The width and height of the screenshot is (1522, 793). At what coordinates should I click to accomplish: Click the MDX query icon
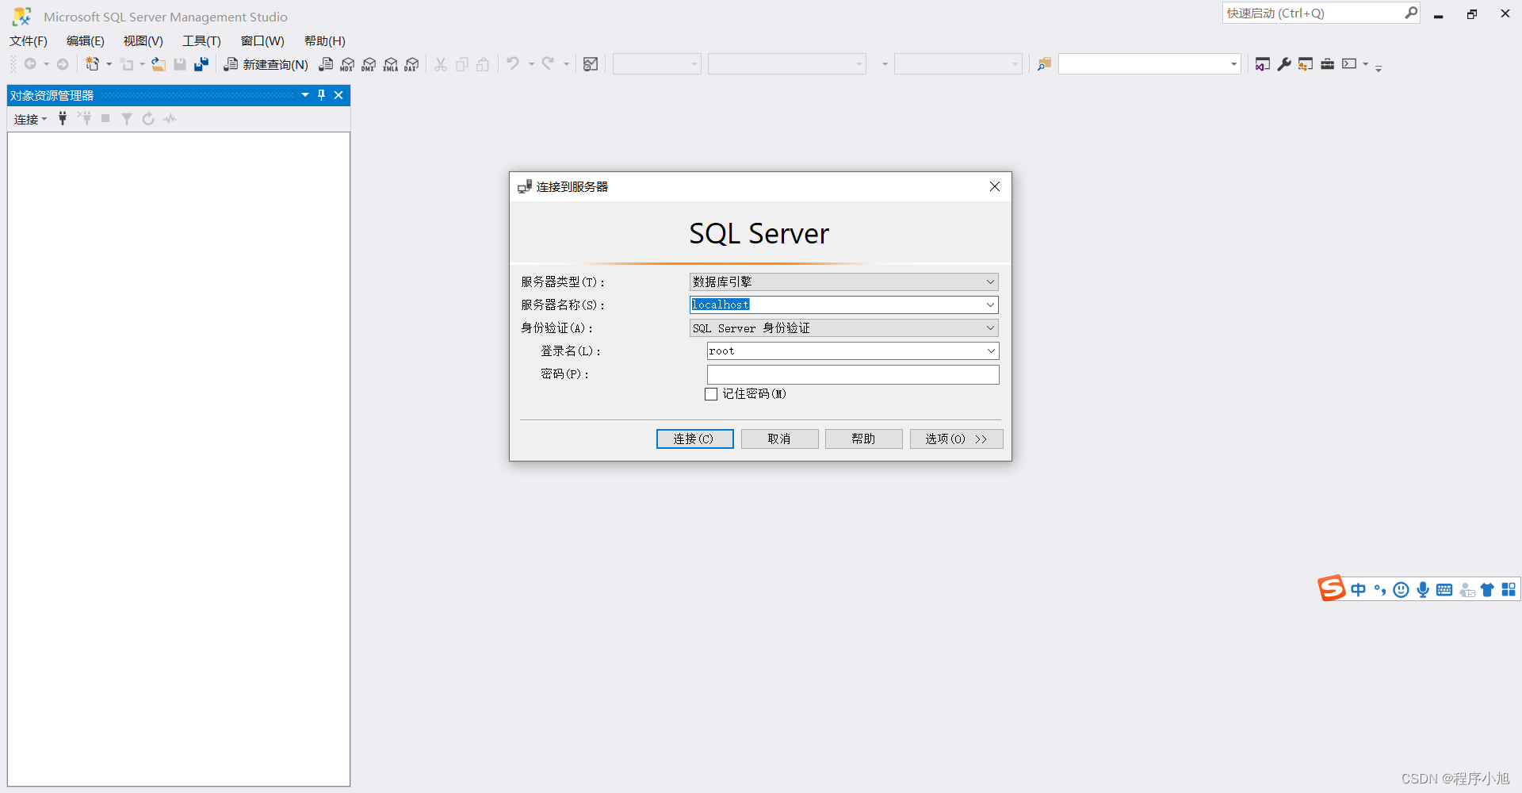(347, 64)
